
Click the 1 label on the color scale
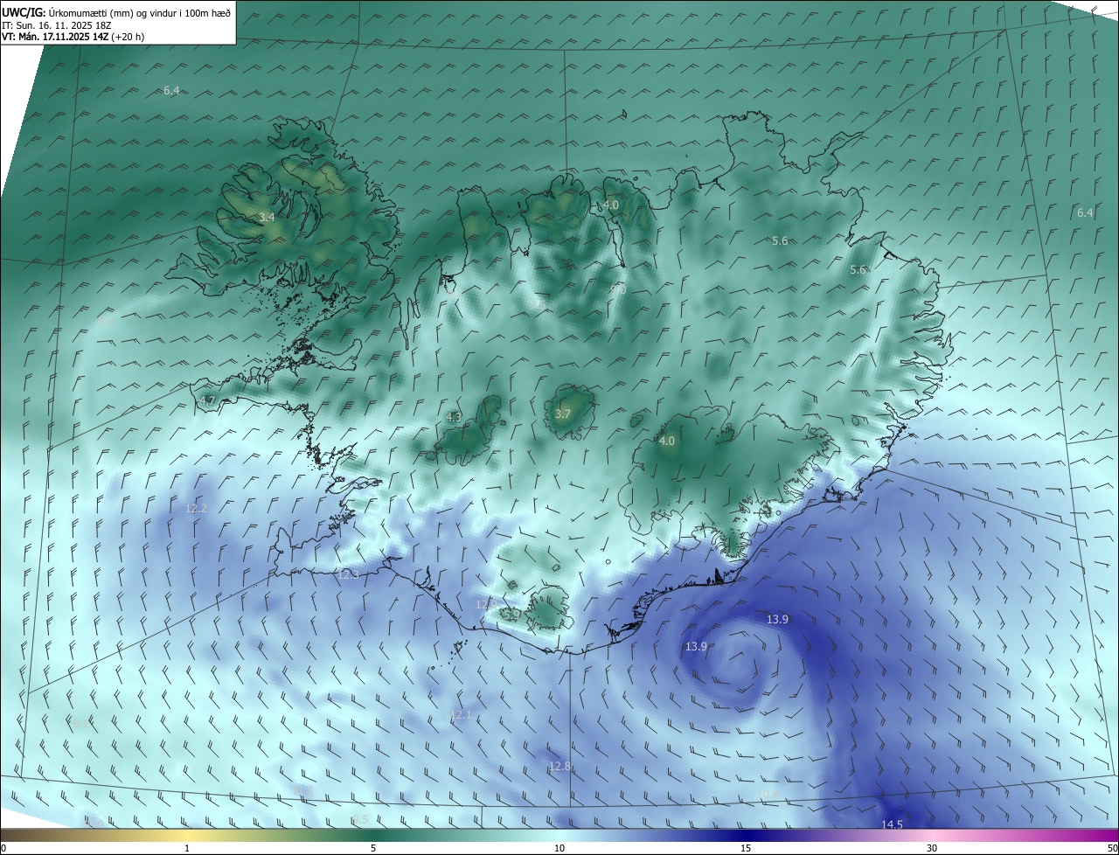pyautogui.click(x=187, y=848)
